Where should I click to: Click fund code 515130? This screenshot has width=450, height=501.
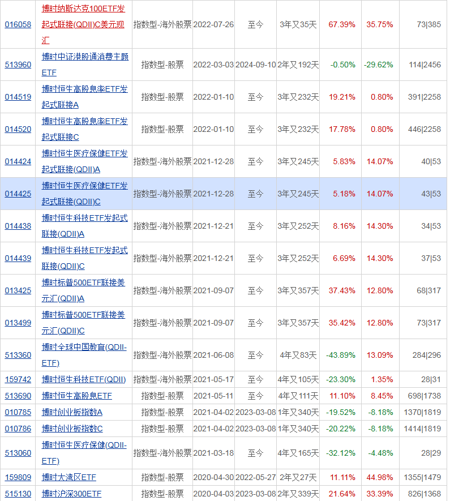(x=18, y=494)
